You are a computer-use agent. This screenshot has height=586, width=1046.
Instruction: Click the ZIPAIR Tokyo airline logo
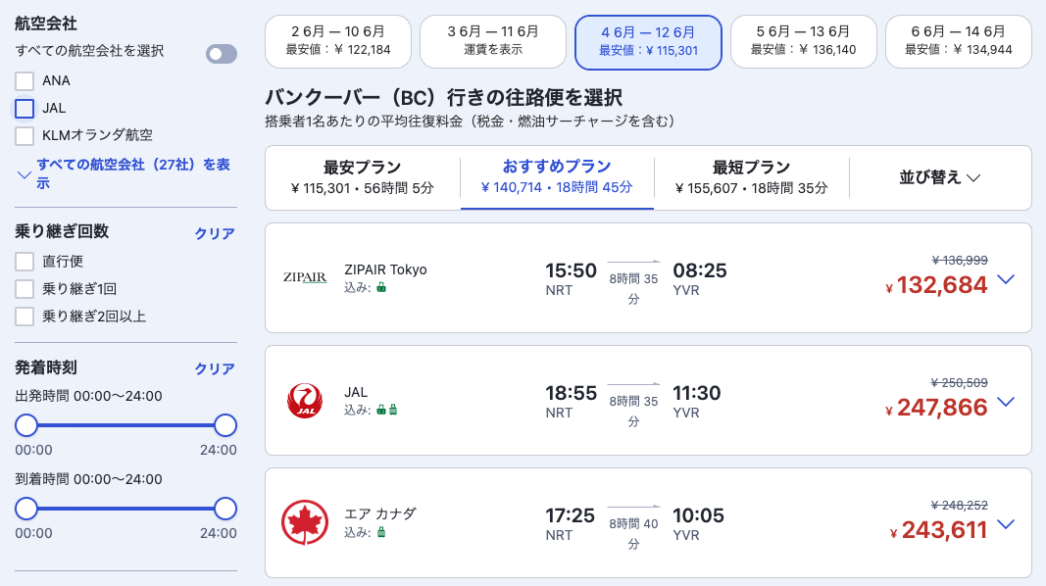(305, 277)
